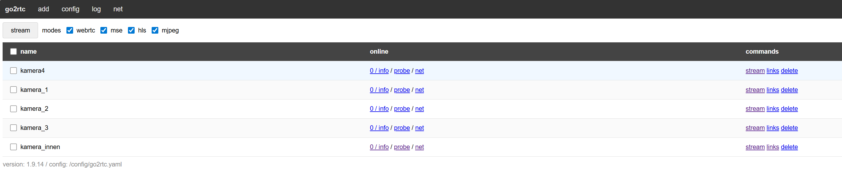Click links for kamera_innen
842x183 pixels.
(772, 147)
